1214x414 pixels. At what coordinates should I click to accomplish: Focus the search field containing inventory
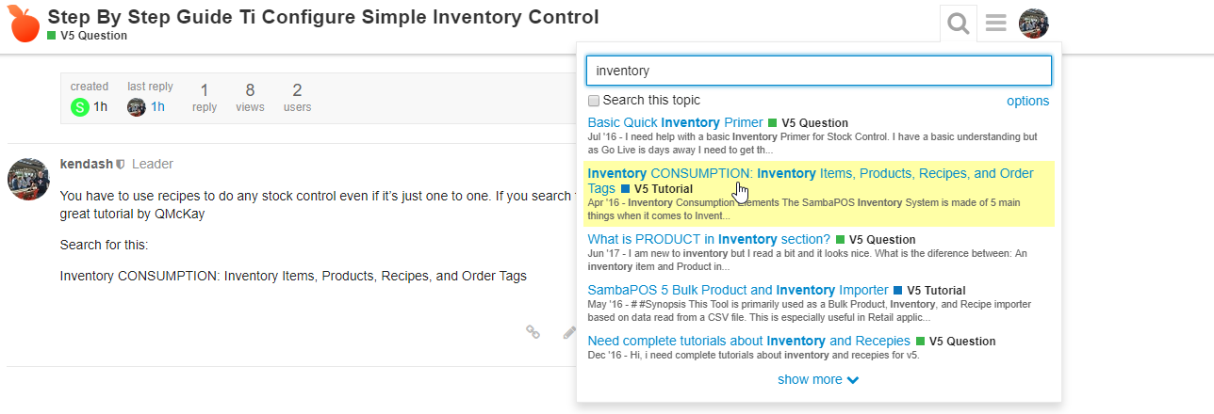pyautogui.click(x=818, y=71)
